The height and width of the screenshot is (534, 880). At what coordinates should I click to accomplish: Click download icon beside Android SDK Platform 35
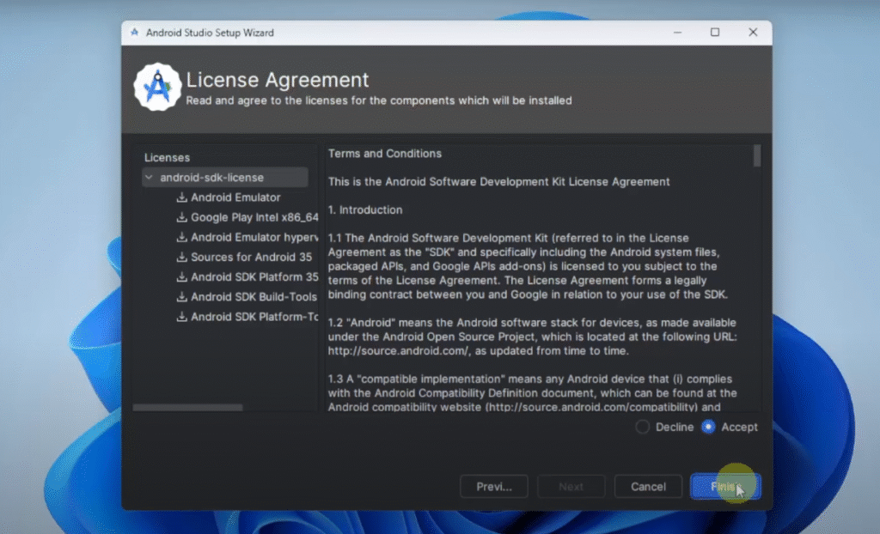click(181, 277)
